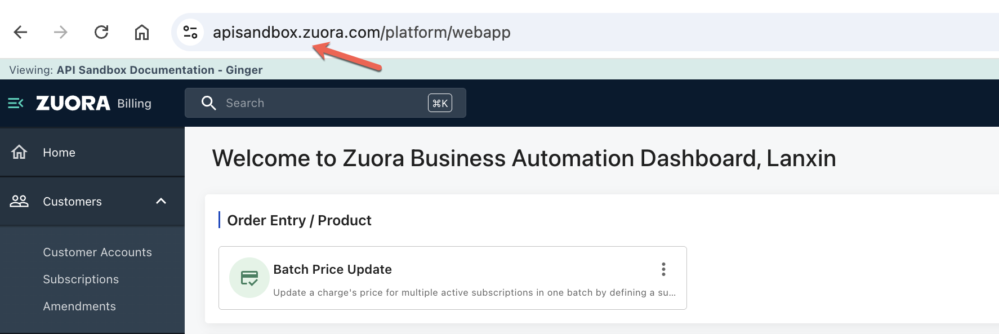Click the Home house icon in sidebar
The height and width of the screenshot is (334, 999).
(x=19, y=152)
